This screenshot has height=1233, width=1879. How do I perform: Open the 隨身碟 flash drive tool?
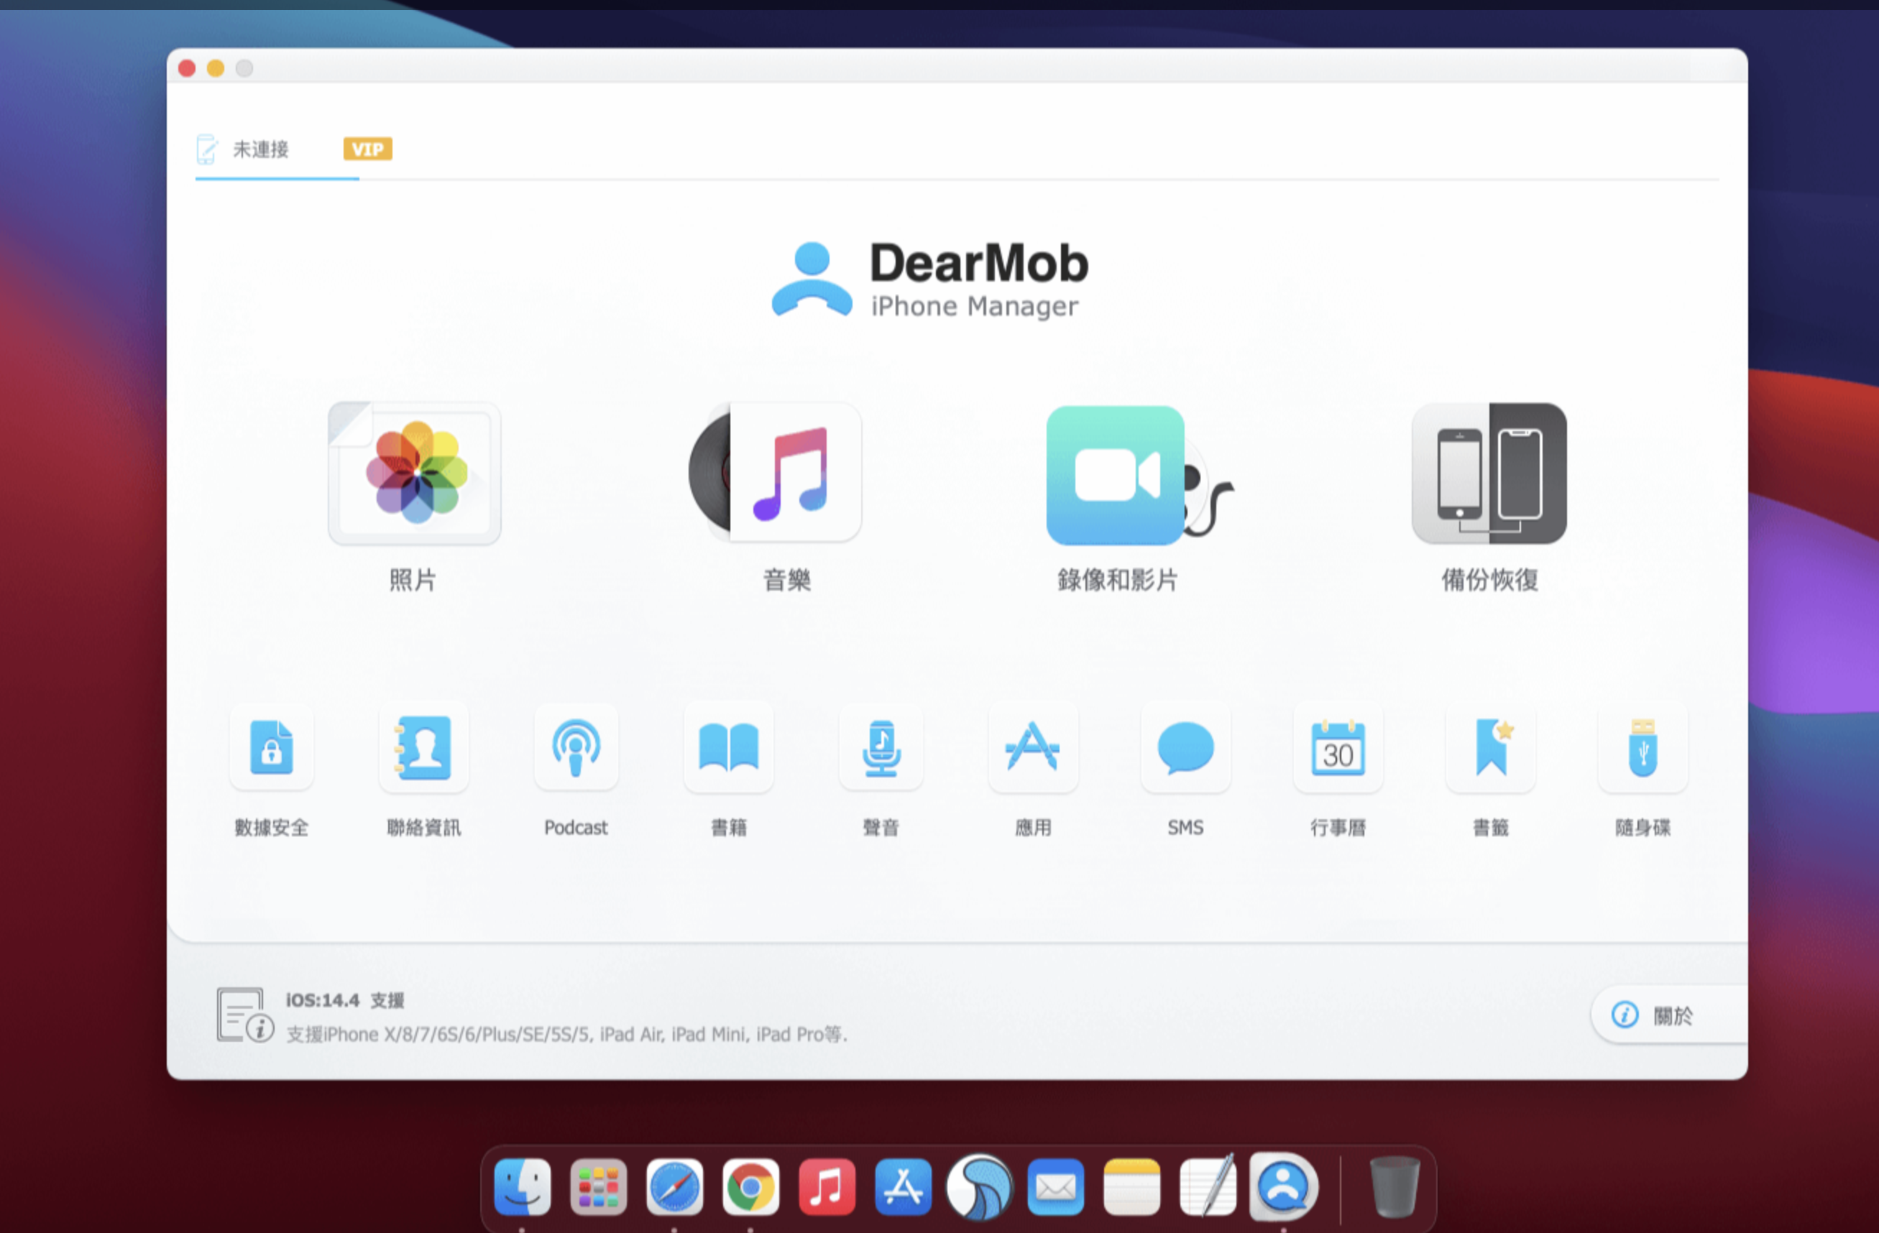[1643, 747]
